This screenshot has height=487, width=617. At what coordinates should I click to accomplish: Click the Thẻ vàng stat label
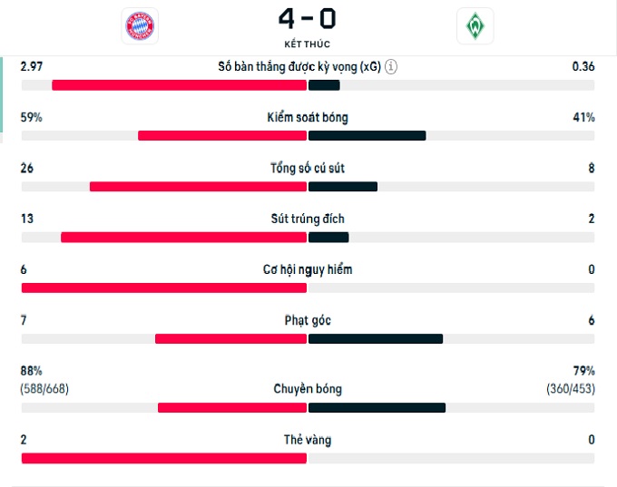pos(308,440)
